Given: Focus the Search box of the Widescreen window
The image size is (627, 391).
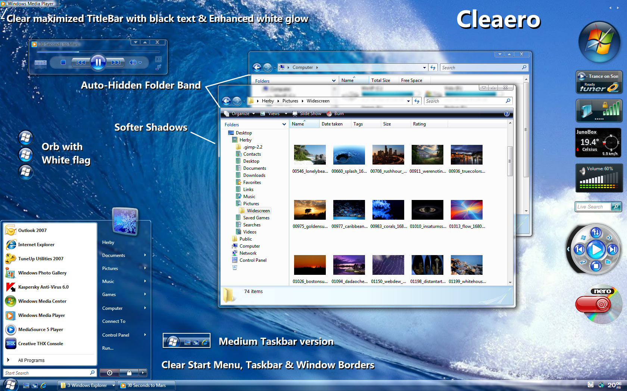Looking at the screenshot, I should coord(468,101).
